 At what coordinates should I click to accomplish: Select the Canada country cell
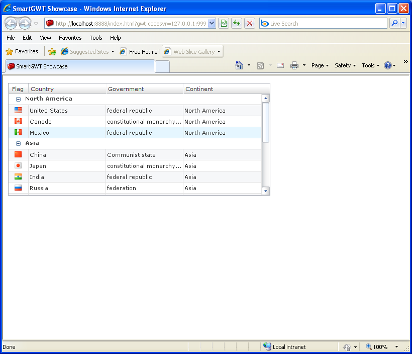pos(67,122)
